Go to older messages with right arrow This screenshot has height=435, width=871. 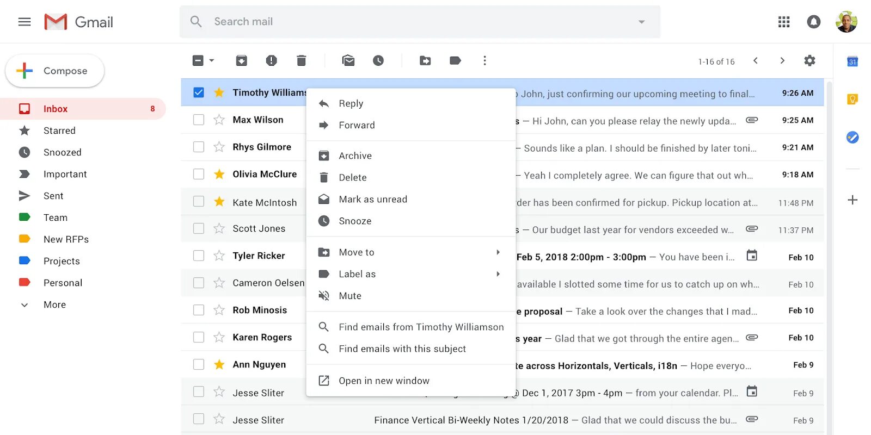click(782, 60)
